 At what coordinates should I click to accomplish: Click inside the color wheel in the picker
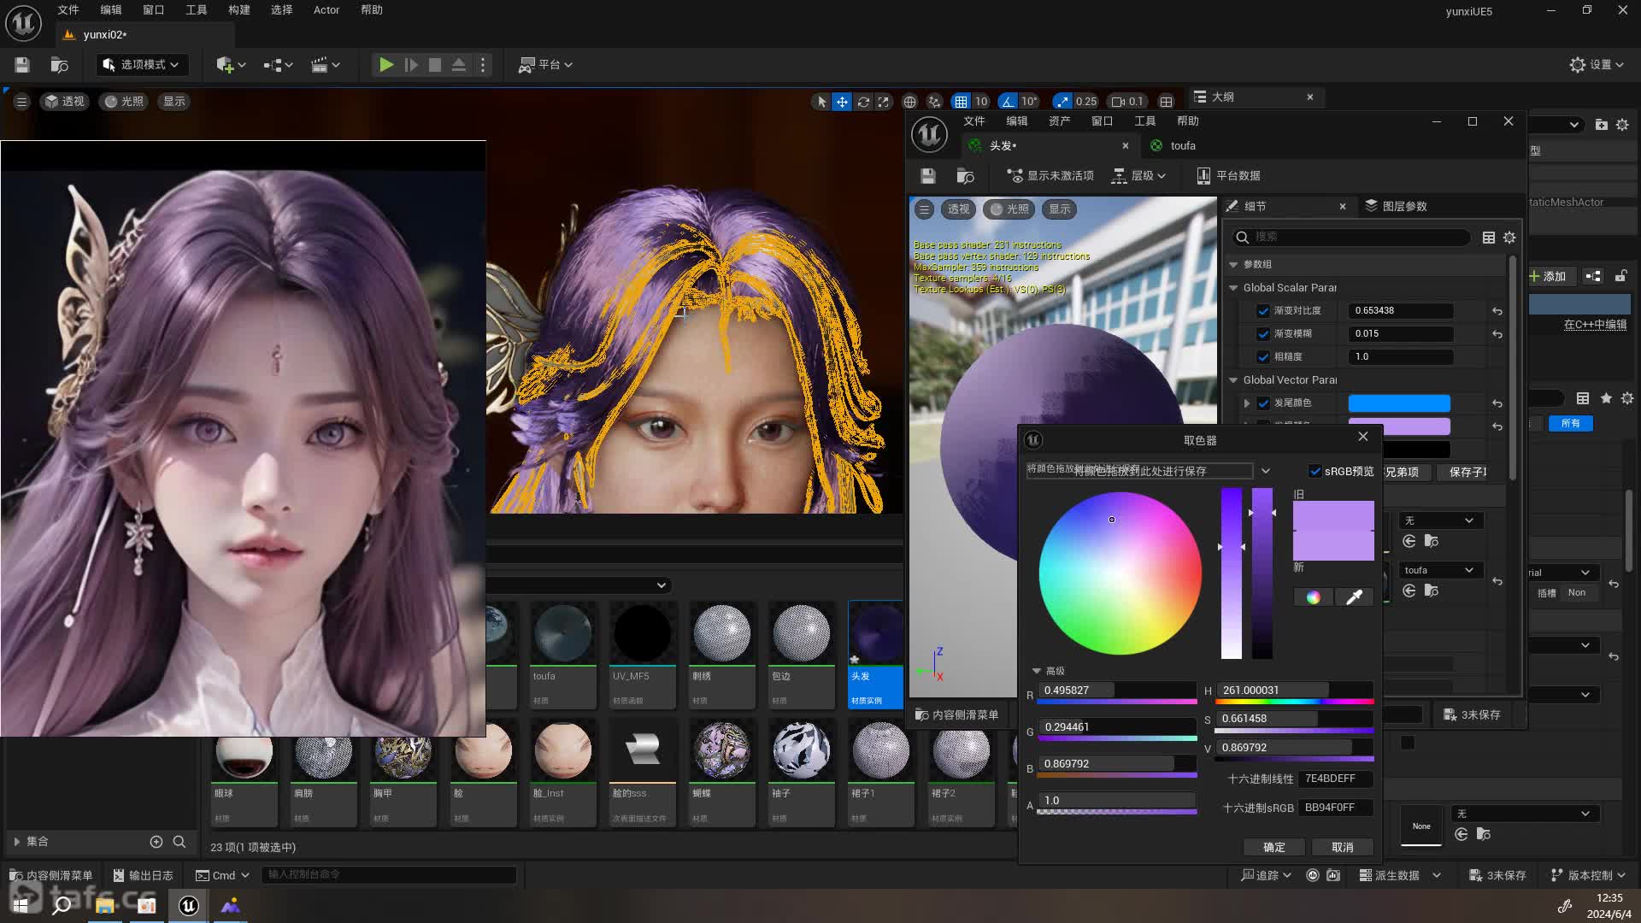click(x=1120, y=573)
